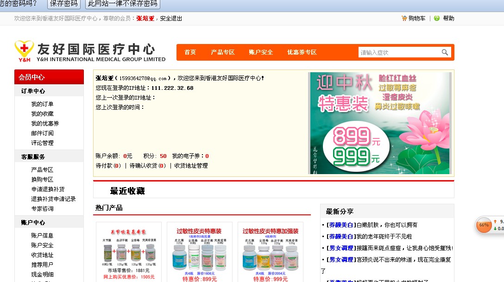Click 热门产品 section heading

click(109, 207)
